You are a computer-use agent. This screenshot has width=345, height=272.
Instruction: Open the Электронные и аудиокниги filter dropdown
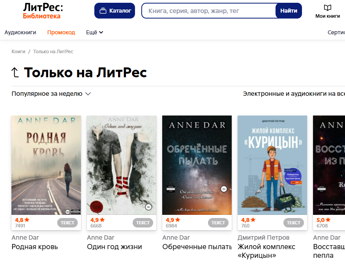point(294,94)
